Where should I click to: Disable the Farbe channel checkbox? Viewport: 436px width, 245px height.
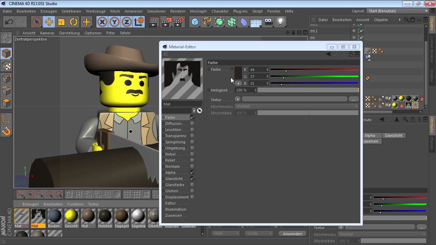192,117
